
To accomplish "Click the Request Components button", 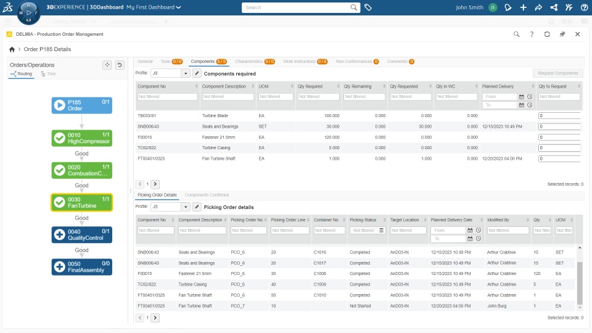I will point(557,73).
